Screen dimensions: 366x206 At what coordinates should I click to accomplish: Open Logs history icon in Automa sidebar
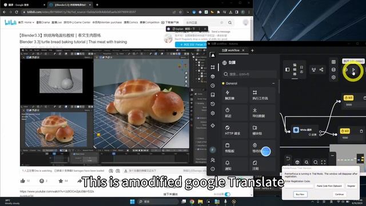point(213,104)
